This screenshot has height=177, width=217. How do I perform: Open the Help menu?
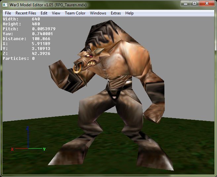coord(129,13)
